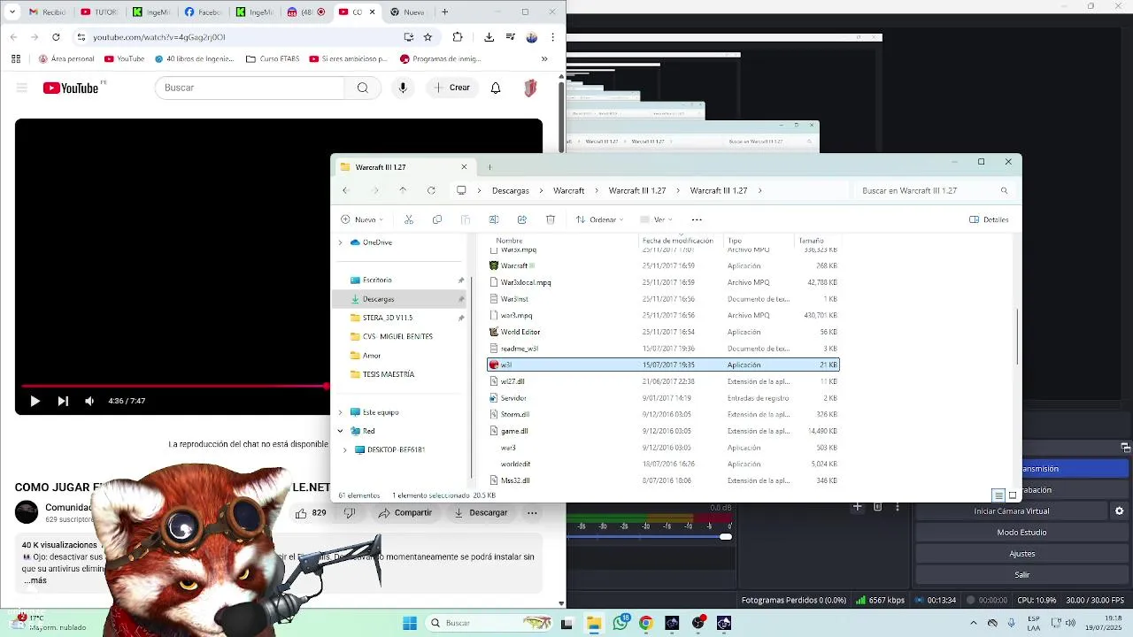Expand Este equipo tree node

pos(340,412)
